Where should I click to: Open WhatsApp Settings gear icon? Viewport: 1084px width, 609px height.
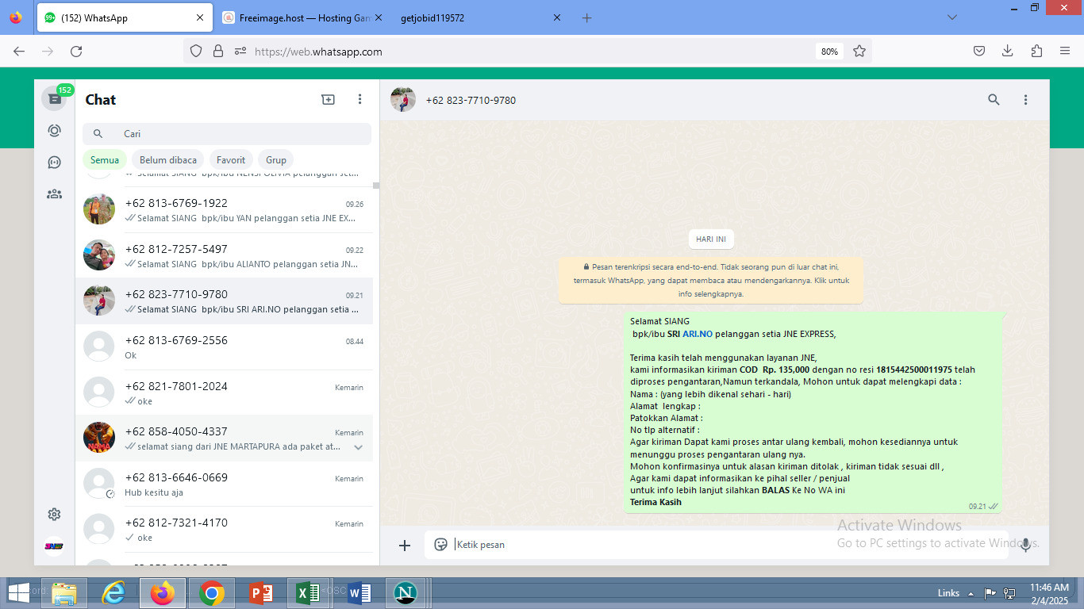coord(54,515)
